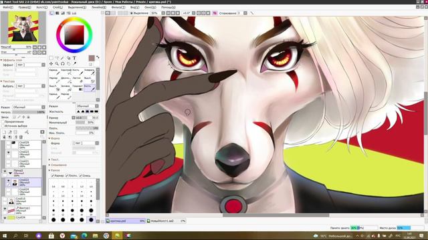Viewport: 428px width, 240px height.
Task: Click the Undo arrow in top toolbar
Action: 108,13
